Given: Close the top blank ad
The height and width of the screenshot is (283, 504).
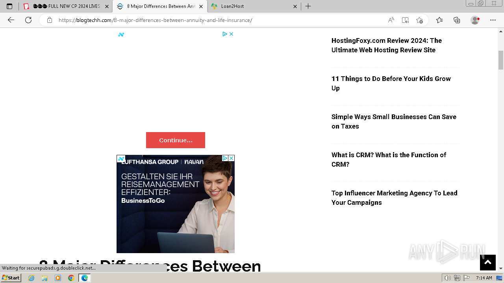Looking at the screenshot, I should pos(231,34).
